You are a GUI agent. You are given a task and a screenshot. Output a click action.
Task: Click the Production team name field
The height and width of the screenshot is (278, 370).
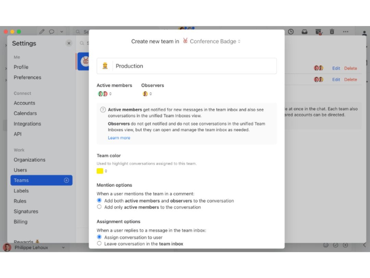coord(195,66)
